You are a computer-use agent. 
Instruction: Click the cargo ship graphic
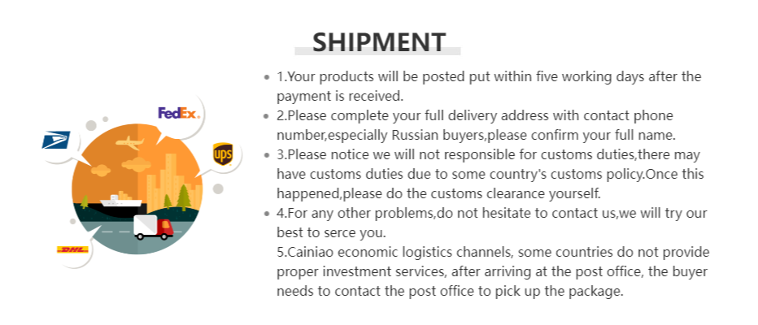(x=122, y=201)
